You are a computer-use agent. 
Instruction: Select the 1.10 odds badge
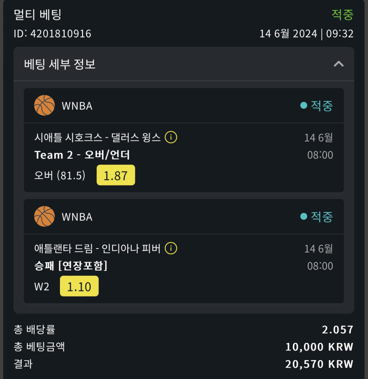[x=79, y=286]
